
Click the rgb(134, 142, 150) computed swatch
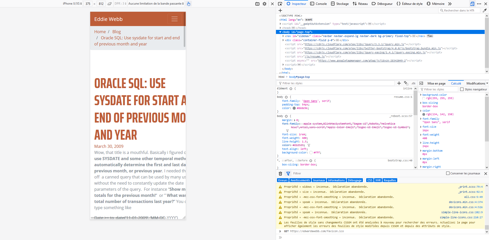424,114
